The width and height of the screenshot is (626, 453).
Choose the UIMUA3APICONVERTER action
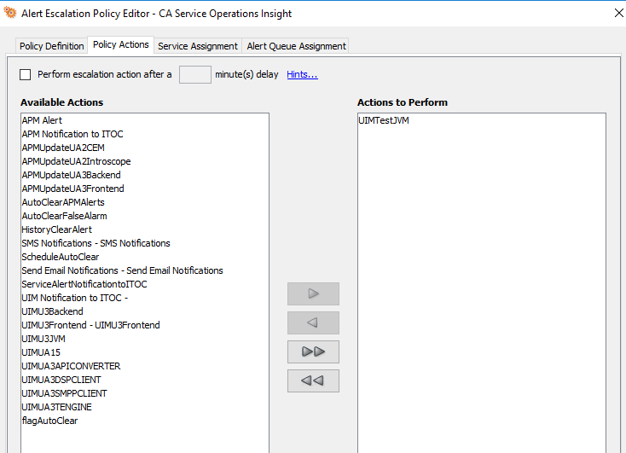point(144,366)
